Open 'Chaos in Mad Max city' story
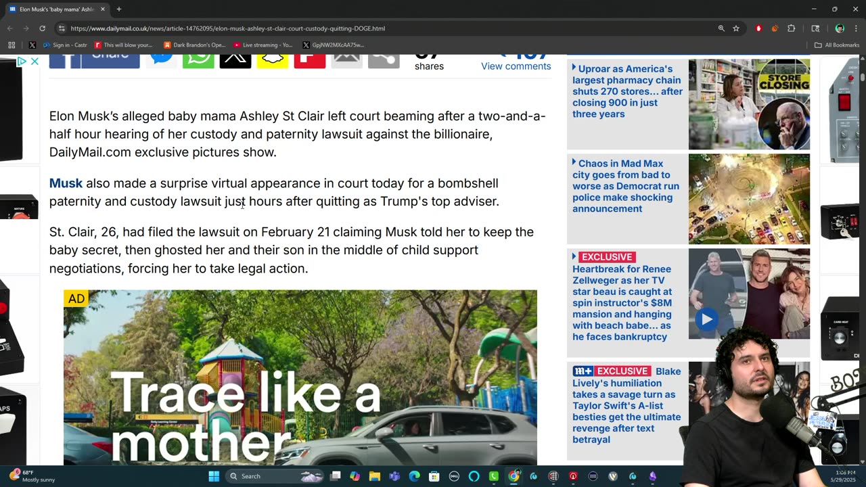This screenshot has height=487, width=866. (626, 186)
